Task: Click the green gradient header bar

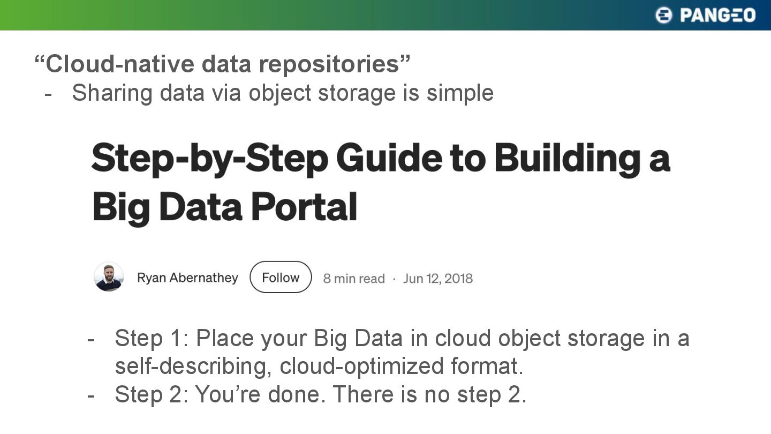Action: coord(385,15)
